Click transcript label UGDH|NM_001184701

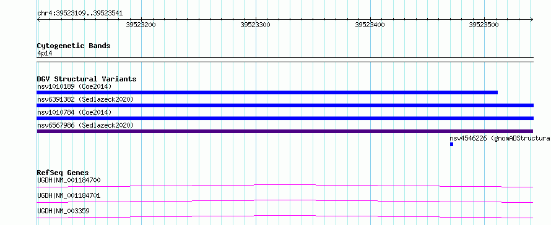click(x=69, y=195)
